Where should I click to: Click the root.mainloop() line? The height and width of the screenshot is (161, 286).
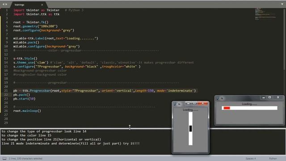[27, 111]
